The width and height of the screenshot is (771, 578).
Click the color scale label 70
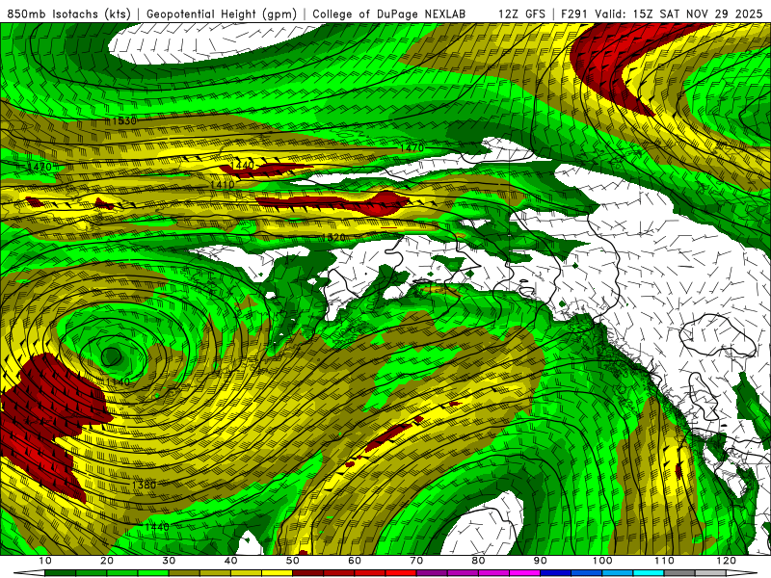click(x=416, y=561)
